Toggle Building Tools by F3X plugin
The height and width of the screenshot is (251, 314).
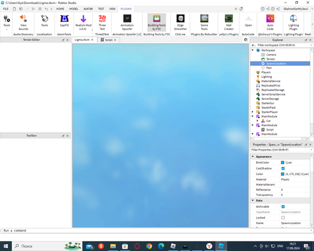point(157,23)
